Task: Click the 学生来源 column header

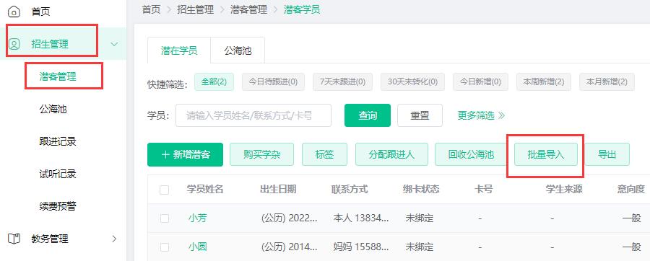Action: 564,190
